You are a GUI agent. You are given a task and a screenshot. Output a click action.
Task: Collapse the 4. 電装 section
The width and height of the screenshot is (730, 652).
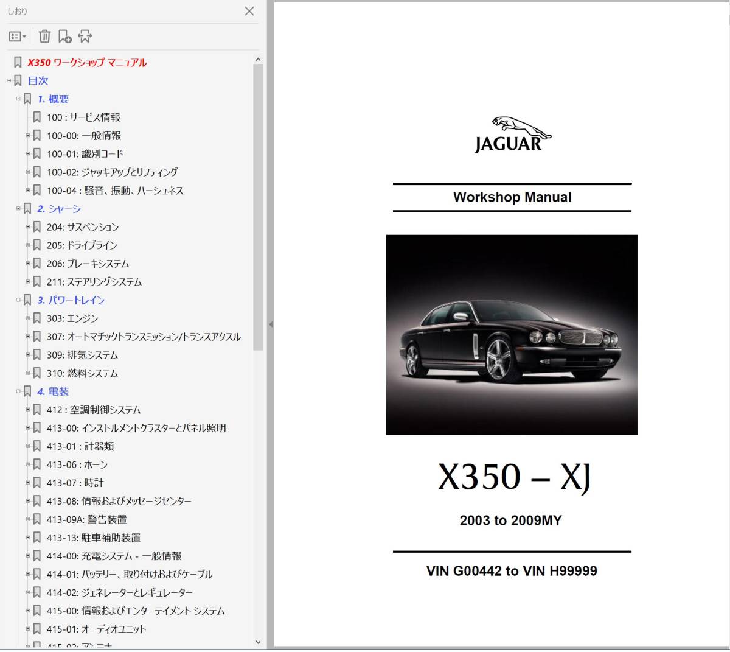(18, 391)
